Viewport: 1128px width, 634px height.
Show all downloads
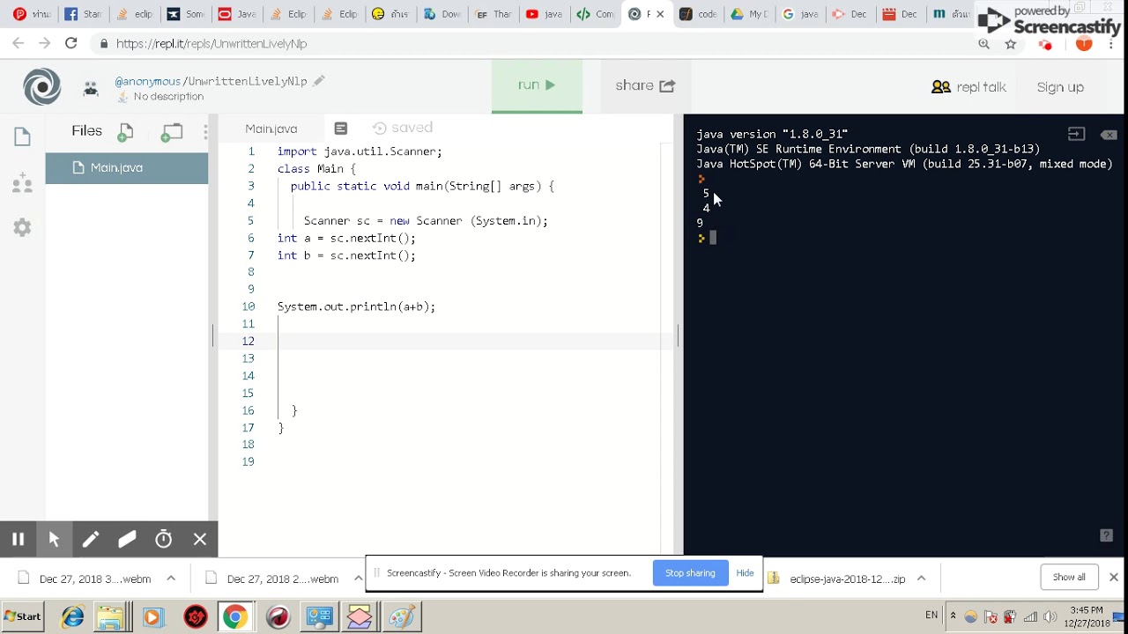point(1069,577)
